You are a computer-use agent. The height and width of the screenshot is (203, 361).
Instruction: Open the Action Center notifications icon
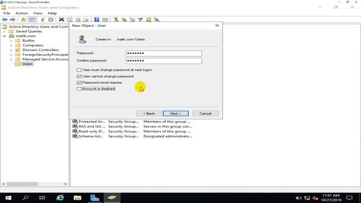[x=350, y=198]
